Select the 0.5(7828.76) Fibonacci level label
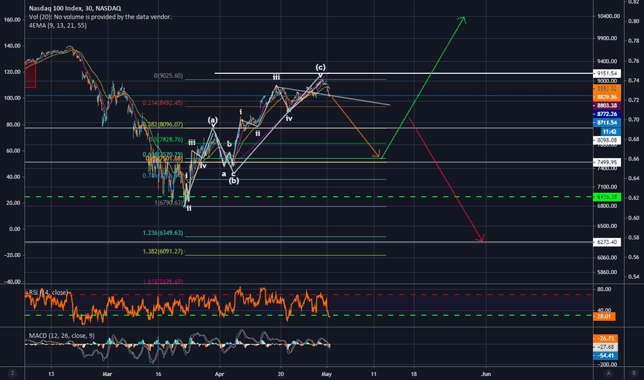The width and height of the screenshot is (644, 380). tap(166, 140)
